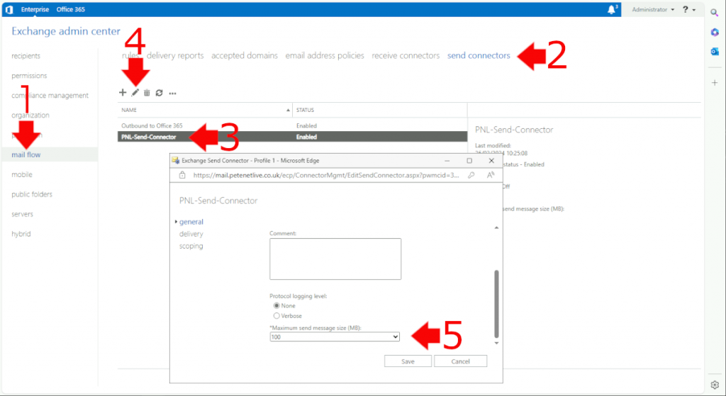Click the trash delete icon
Image resolution: width=726 pixels, height=396 pixels.
[147, 93]
